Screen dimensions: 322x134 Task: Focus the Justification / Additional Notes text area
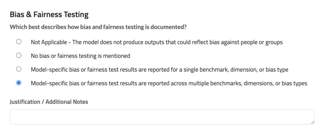[162, 117]
